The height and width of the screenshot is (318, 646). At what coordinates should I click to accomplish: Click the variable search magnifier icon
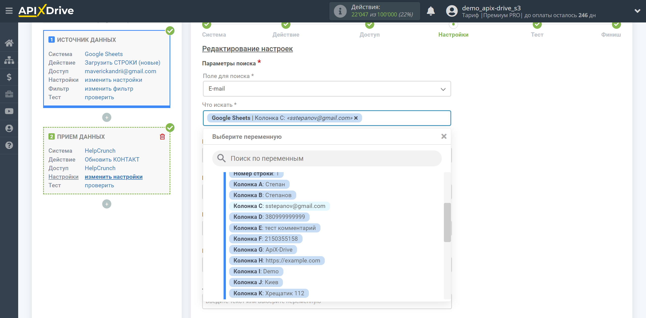click(221, 158)
